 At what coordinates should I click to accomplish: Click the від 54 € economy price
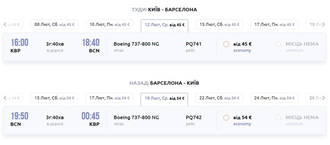click(242, 117)
